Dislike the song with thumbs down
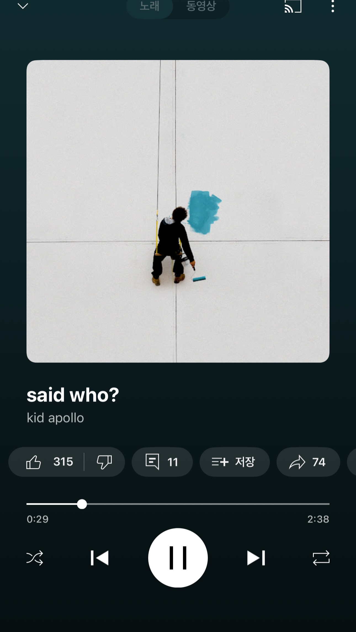This screenshot has height=632, width=356. coord(104,462)
